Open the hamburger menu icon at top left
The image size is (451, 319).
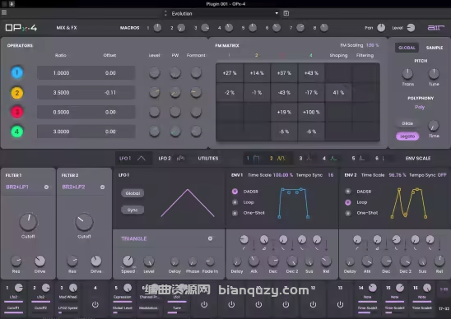(x=4, y=12)
